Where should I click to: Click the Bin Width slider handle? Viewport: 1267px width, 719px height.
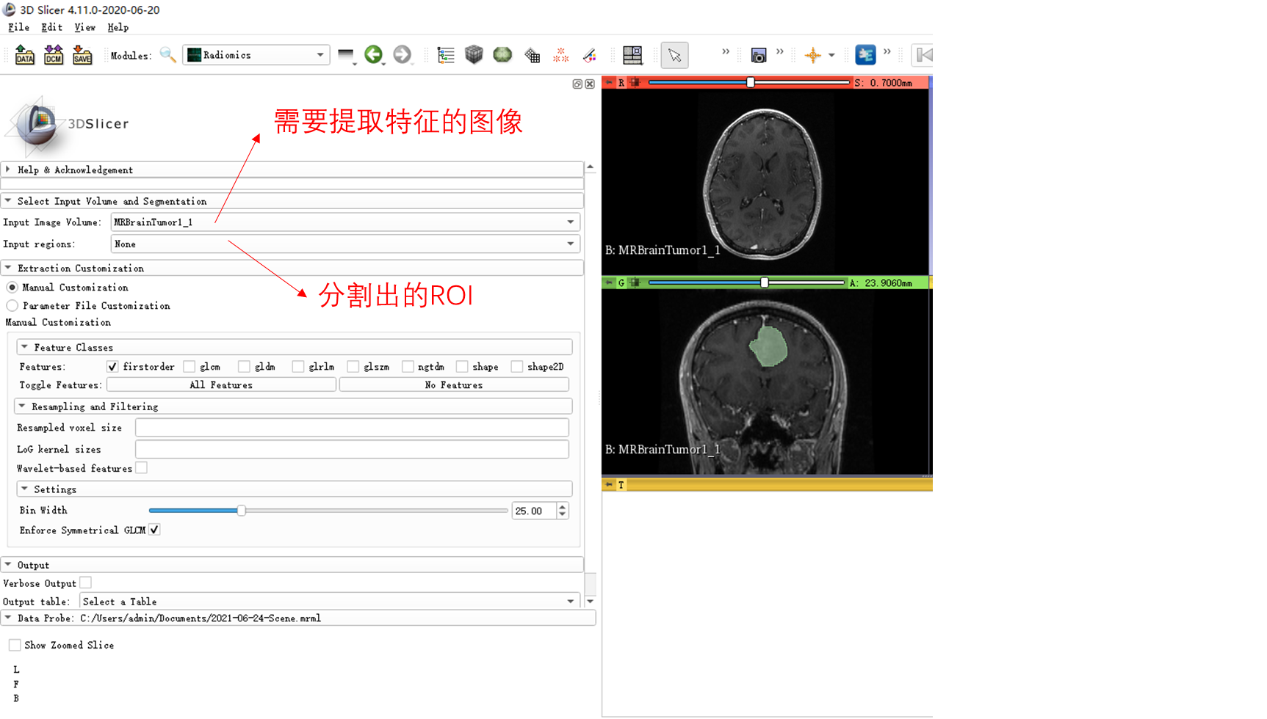[241, 511]
